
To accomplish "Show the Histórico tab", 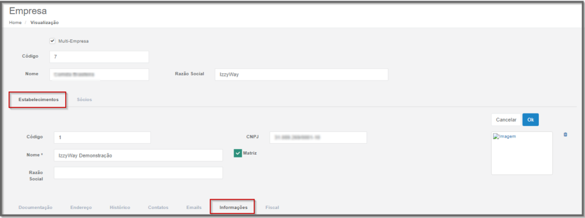I will point(120,207).
